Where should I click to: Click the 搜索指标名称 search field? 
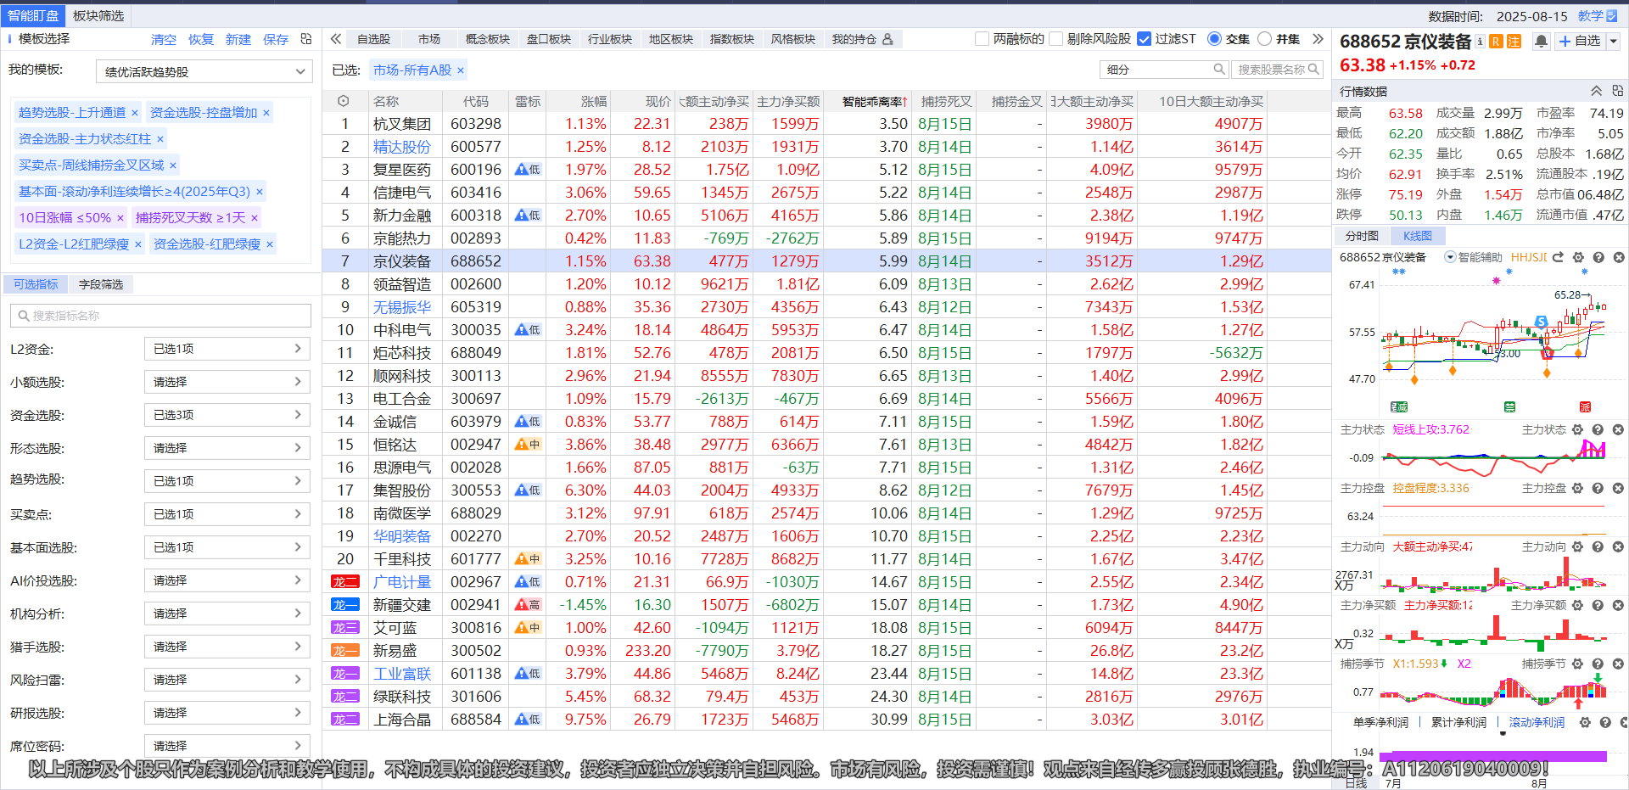pos(161,316)
